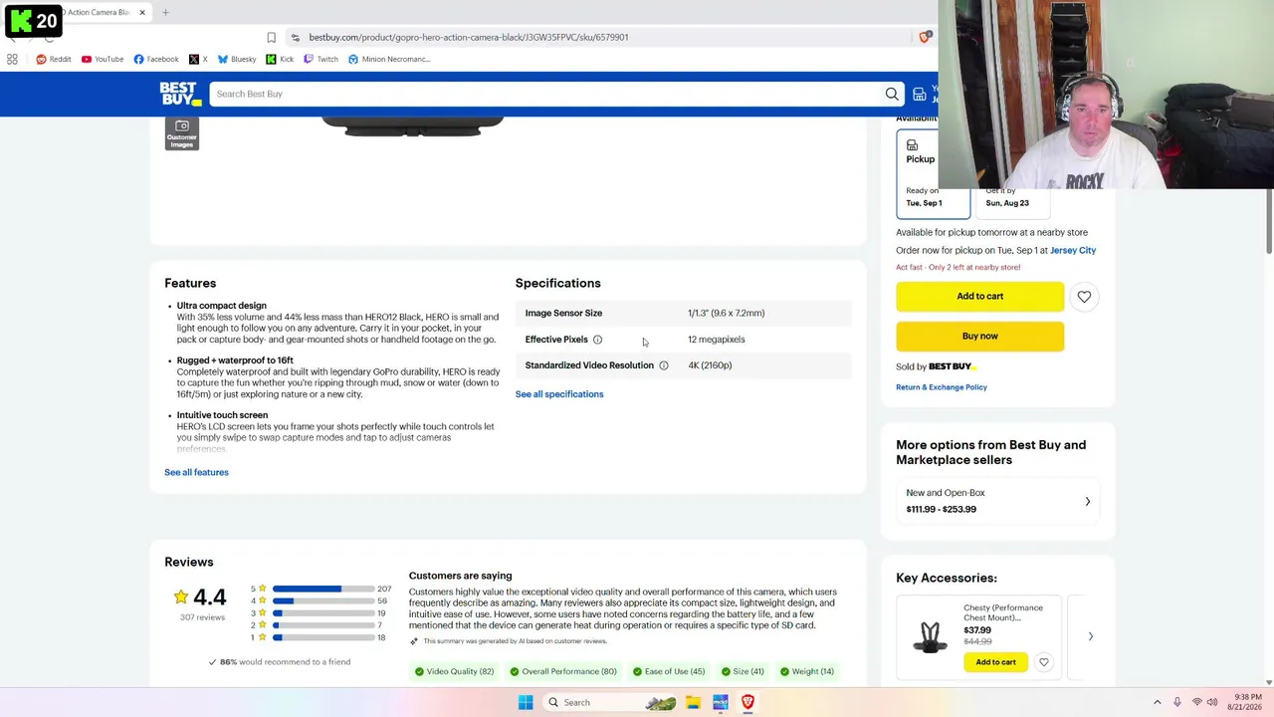
Task: Click the microphone icon in the system tray
Action: pos(1176,702)
